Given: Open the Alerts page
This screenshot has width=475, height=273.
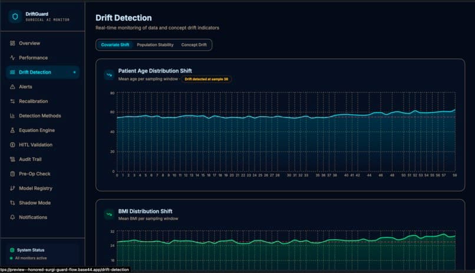Looking at the screenshot, I should 42,87.
